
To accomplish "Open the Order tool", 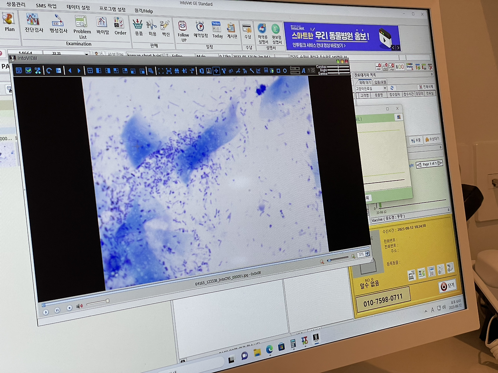I will pyautogui.click(x=120, y=26).
